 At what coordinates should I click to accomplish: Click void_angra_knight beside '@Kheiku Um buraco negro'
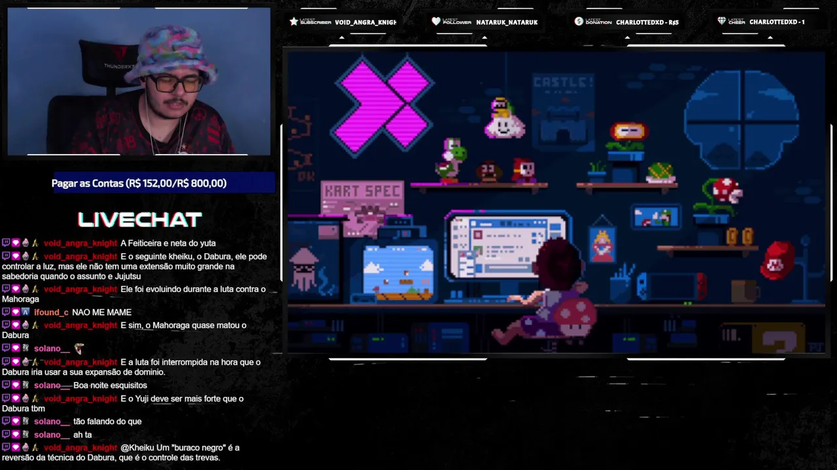80,448
